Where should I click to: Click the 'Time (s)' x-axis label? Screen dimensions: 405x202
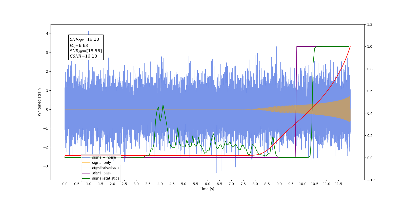tap(207, 189)
